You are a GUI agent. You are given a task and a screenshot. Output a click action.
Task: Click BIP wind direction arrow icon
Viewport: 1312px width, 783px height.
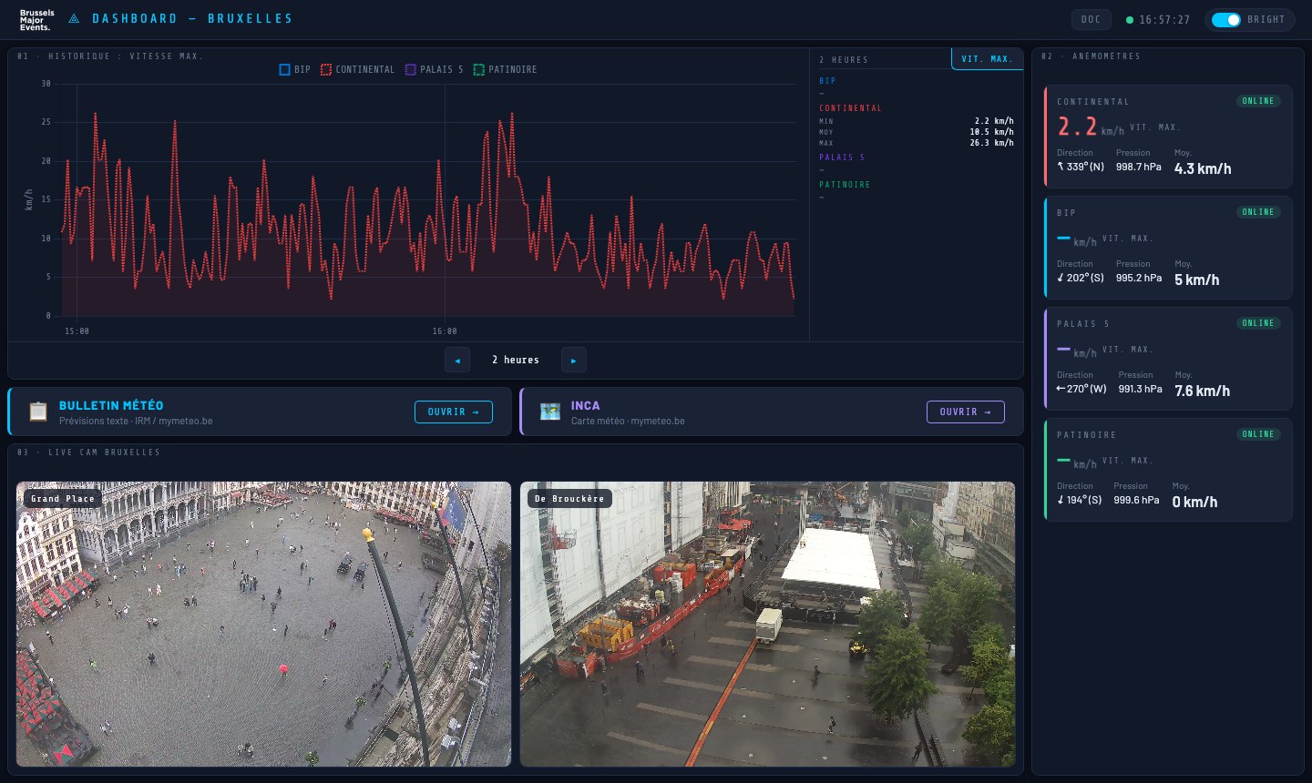(x=1061, y=278)
